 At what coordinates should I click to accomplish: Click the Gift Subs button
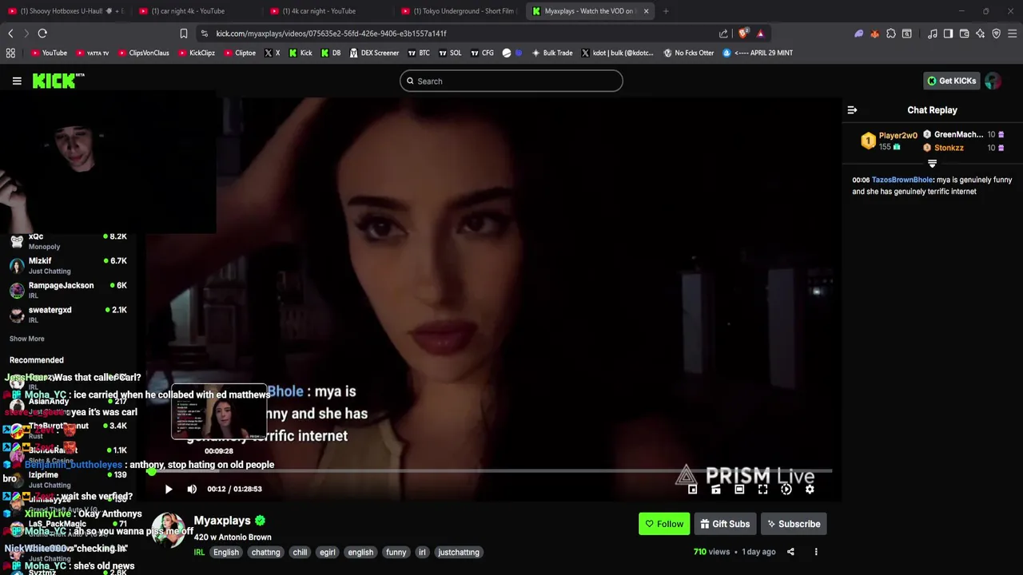click(725, 524)
